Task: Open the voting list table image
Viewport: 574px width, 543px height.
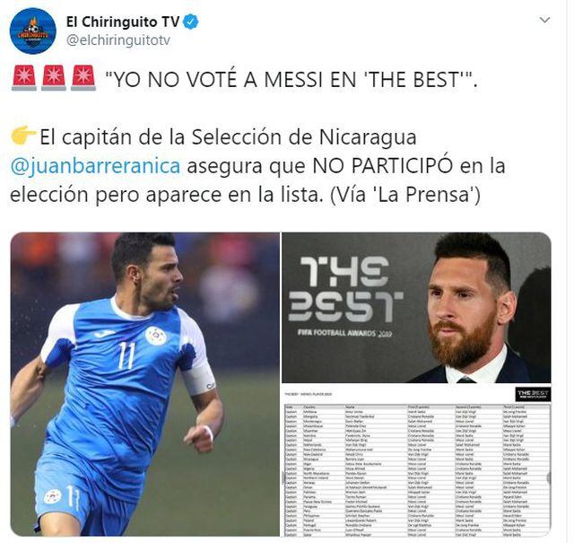Action: (x=416, y=460)
